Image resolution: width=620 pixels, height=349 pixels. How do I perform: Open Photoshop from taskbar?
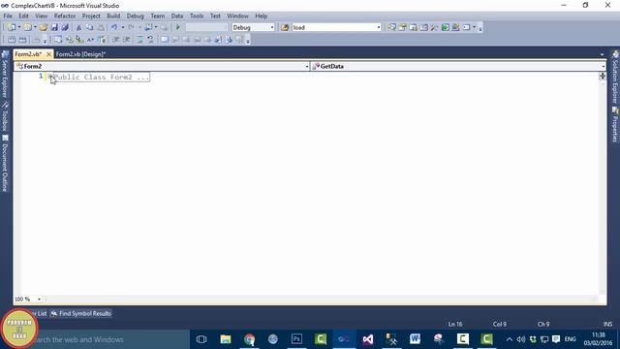(x=296, y=339)
